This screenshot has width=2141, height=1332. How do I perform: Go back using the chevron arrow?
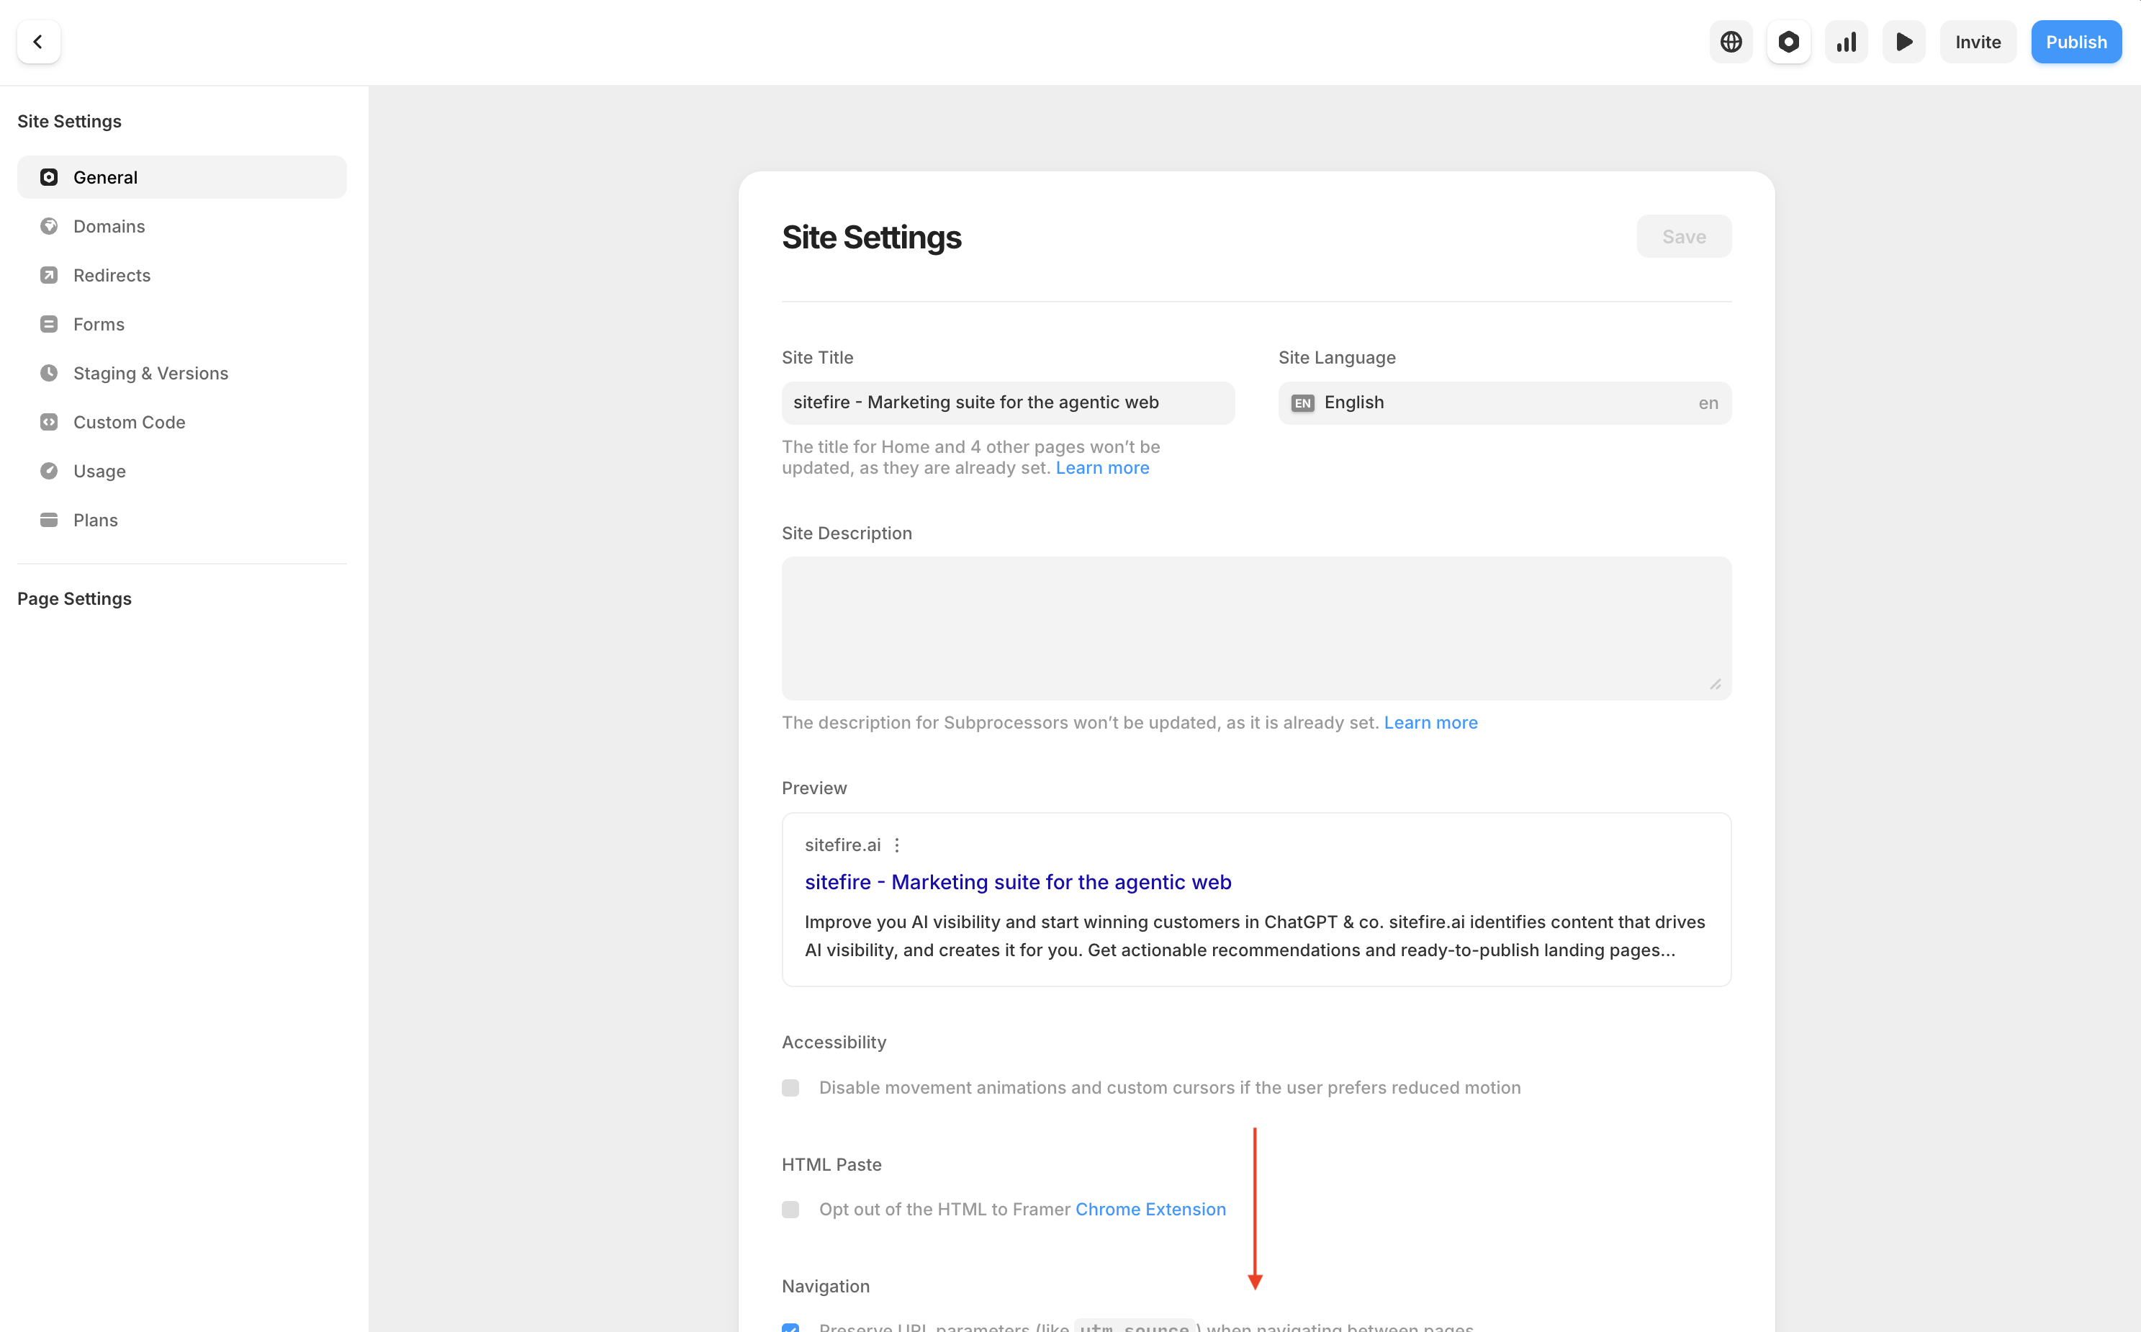click(x=38, y=42)
